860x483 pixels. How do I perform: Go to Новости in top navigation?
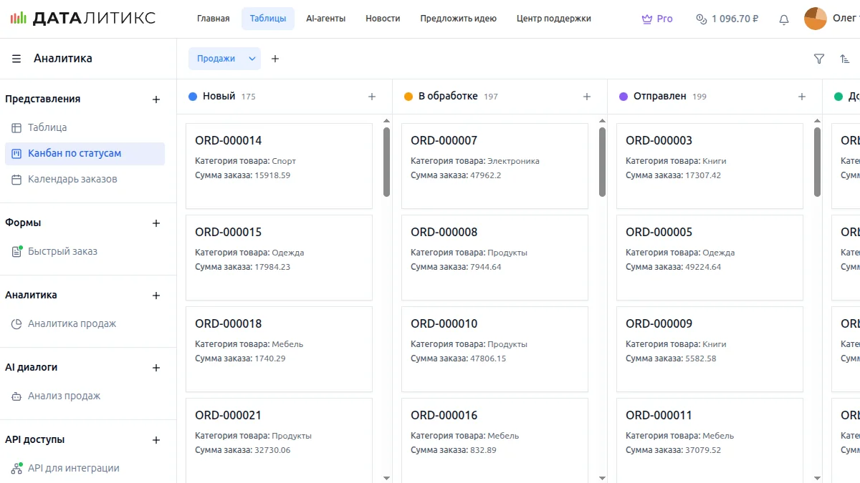click(x=383, y=19)
